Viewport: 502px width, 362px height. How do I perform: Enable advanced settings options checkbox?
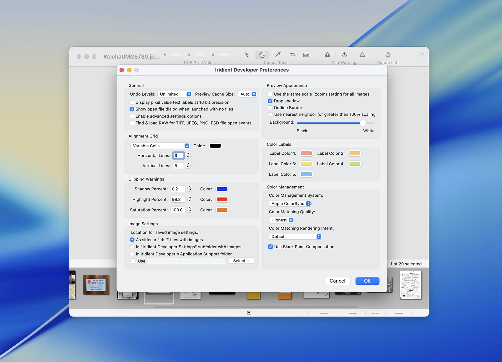coord(132,116)
